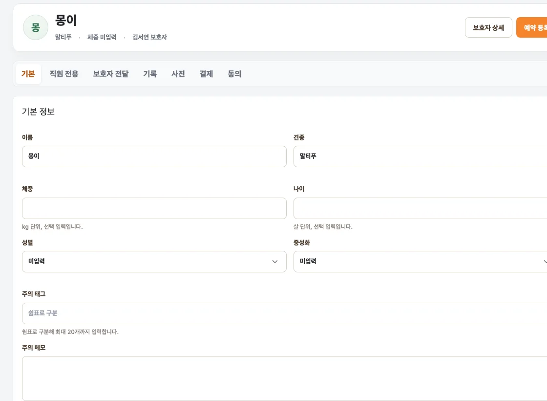
Task: Click the '살 단위, 선택 입력입니다.' hint
Action: (x=323, y=226)
